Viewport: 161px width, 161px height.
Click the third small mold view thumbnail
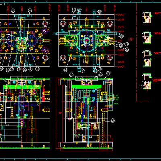coord(147,58)
